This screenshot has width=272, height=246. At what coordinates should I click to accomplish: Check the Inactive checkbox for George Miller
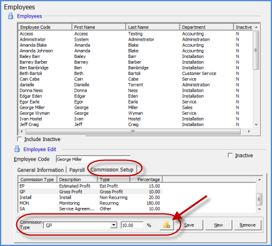click(230, 155)
